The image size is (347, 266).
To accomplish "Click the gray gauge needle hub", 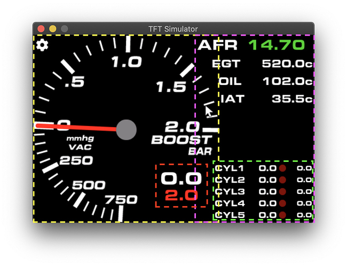I will (x=126, y=130).
